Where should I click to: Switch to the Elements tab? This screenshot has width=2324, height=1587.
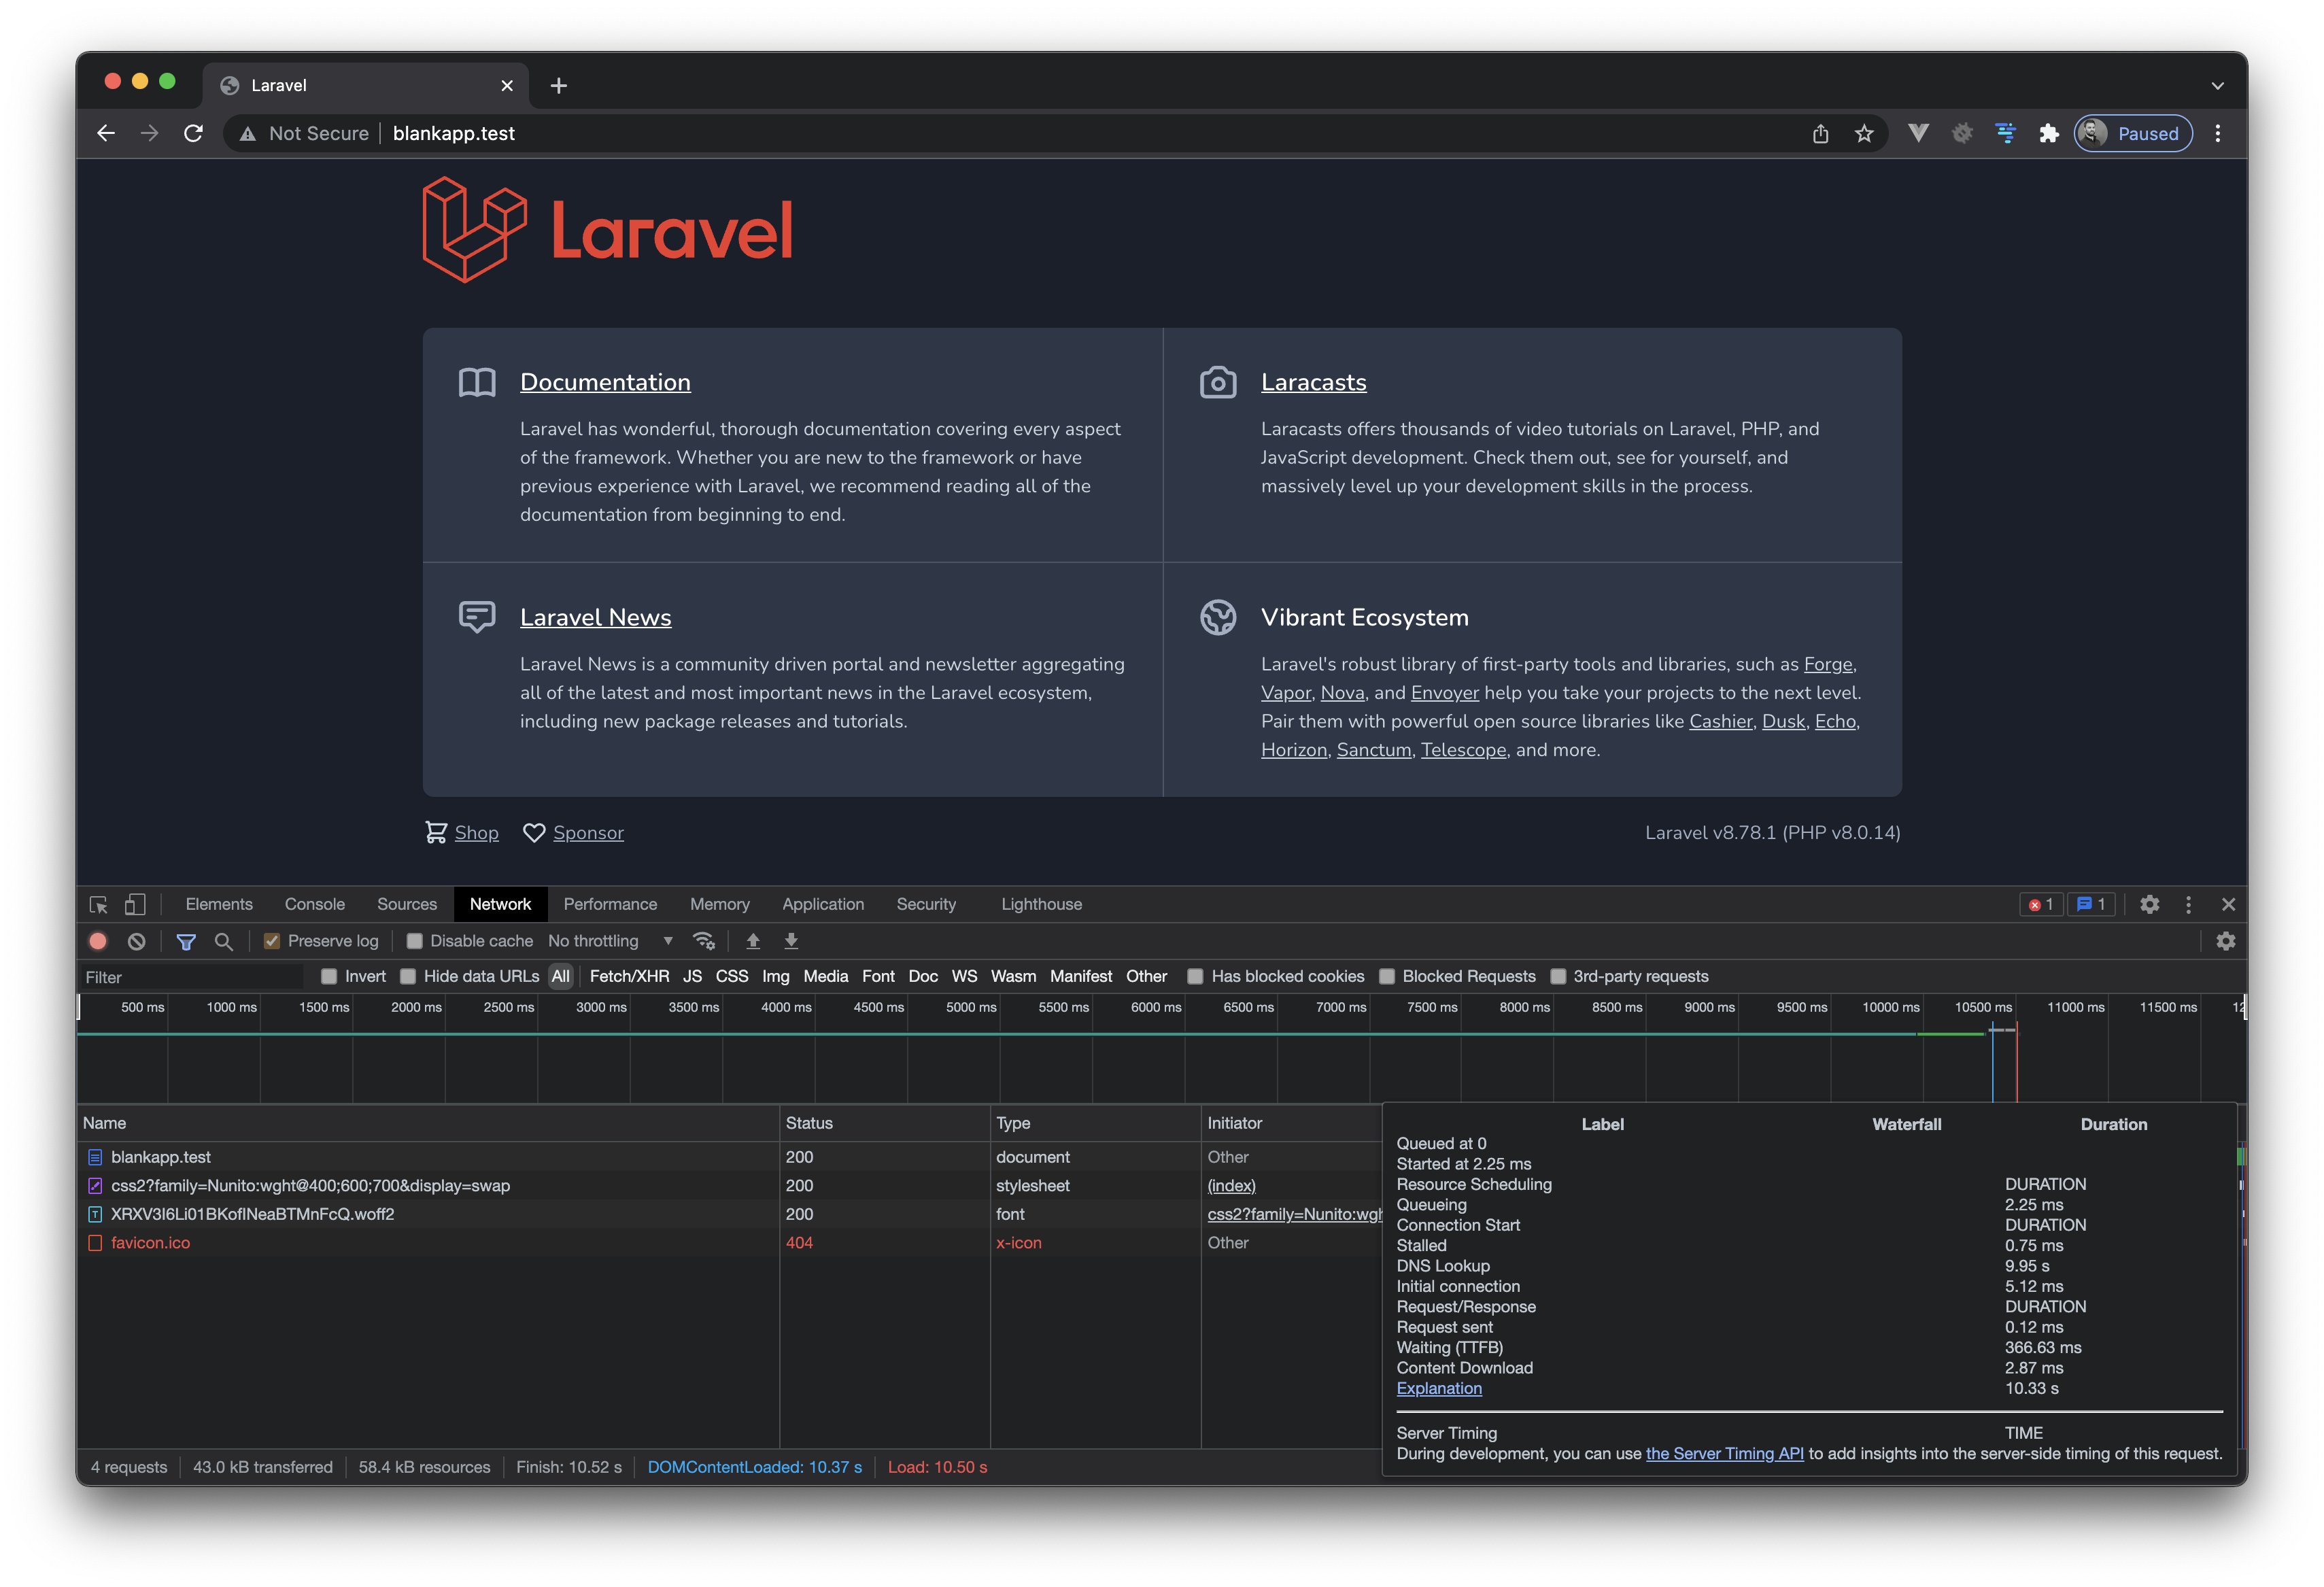pyautogui.click(x=219, y=904)
